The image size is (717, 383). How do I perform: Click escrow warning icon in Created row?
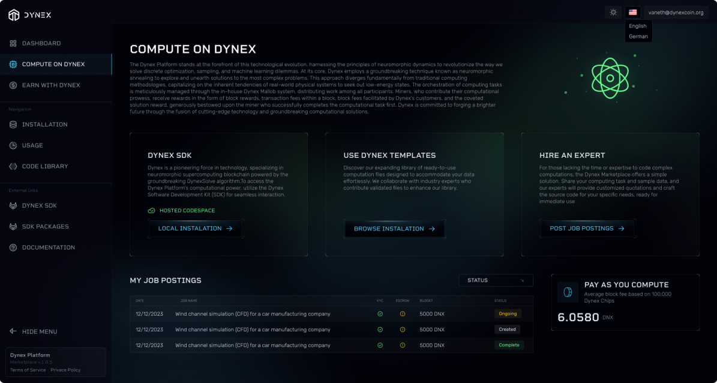(403, 330)
